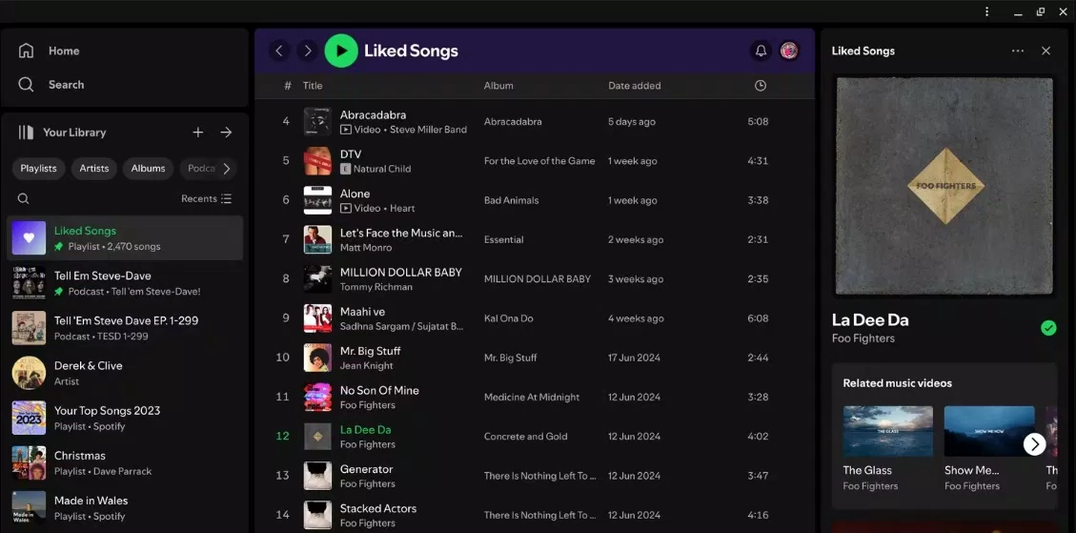This screenshot has width=1076, height=533.
Task: Select the Stacked Actors track title
Action: point(378,509)
